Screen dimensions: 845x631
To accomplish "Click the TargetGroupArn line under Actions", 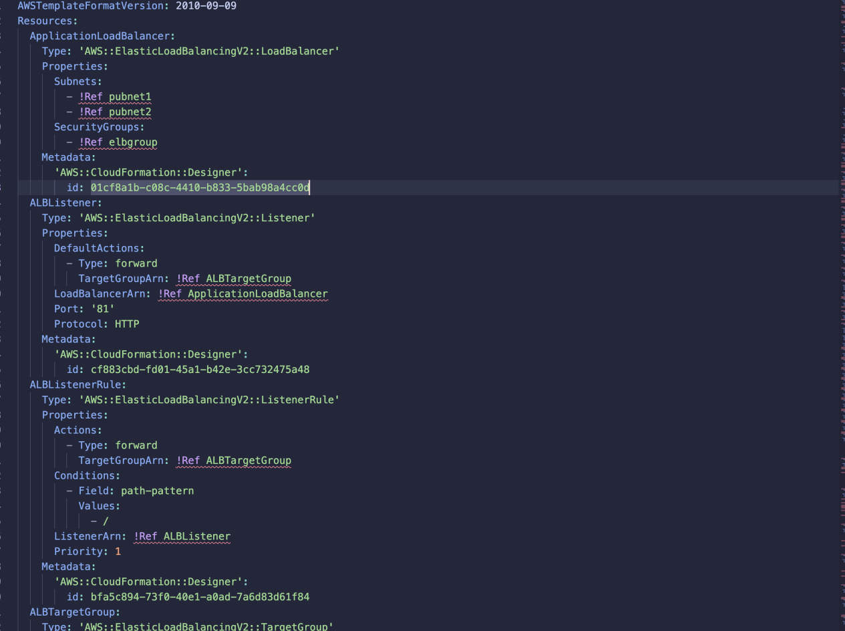I will (x=185, y=461).
